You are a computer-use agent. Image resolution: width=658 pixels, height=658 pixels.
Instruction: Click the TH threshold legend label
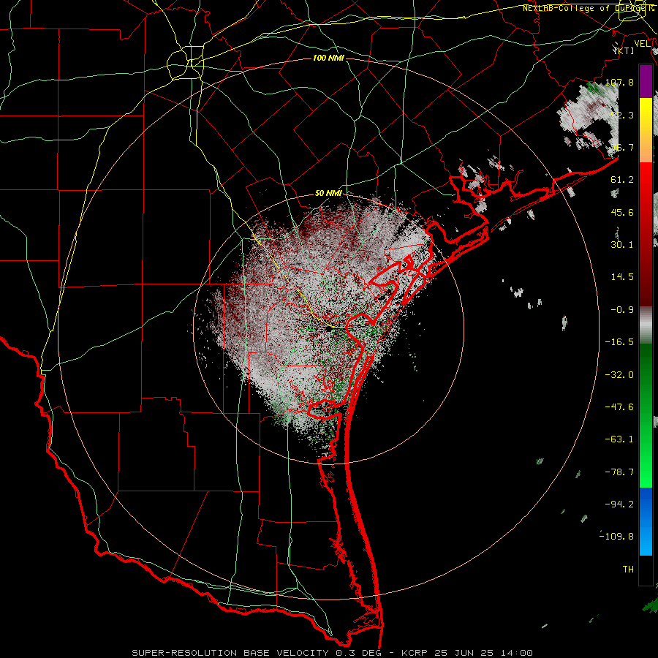pyautogui.click(x=628, y=570)
